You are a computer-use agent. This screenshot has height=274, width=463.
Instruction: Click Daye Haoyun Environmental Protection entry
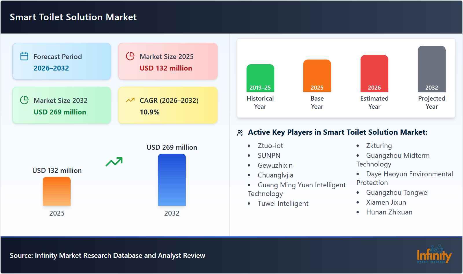[x=405, y=178]
